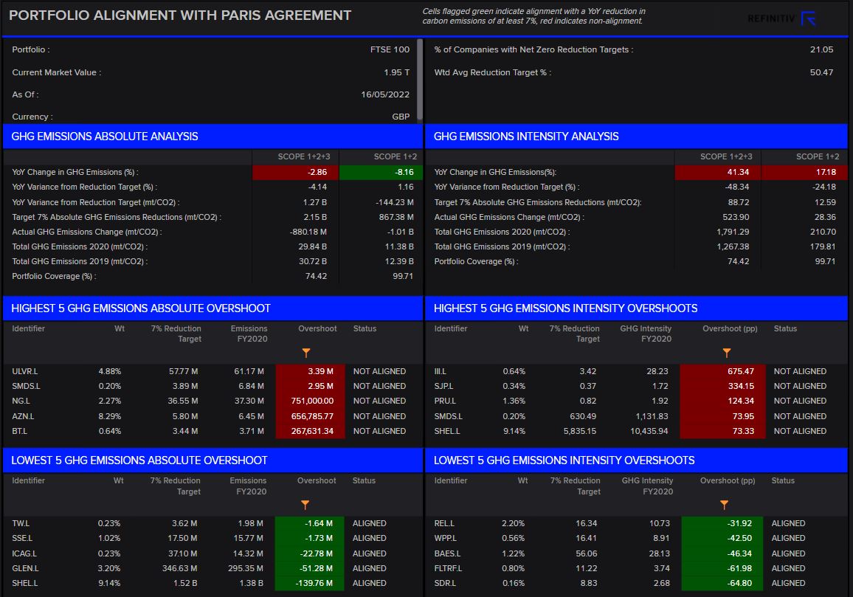Click the green -8.16 YoY change cell

pyautogui.click(x=381, y=172)
